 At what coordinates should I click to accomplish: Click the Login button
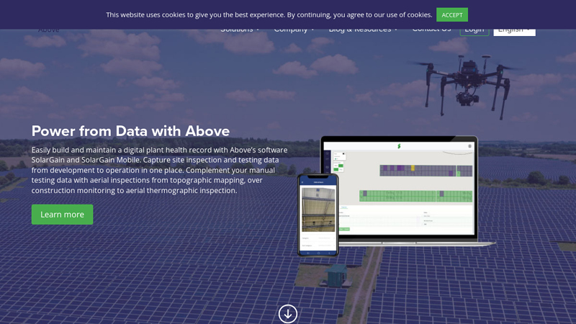474,32
